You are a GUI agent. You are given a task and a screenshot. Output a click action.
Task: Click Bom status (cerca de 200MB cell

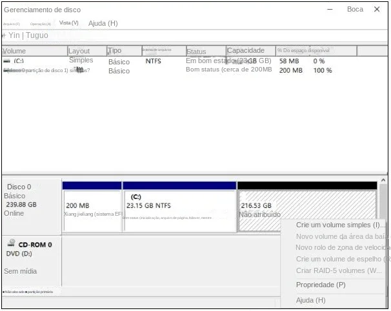tap(228, 70)
